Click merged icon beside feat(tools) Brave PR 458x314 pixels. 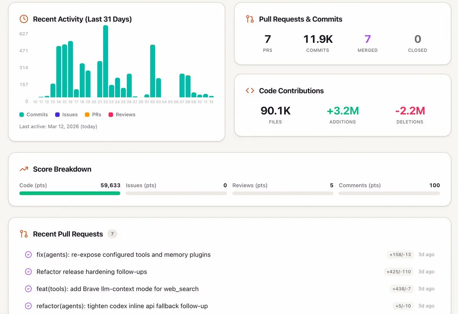[x=28, y=289]
